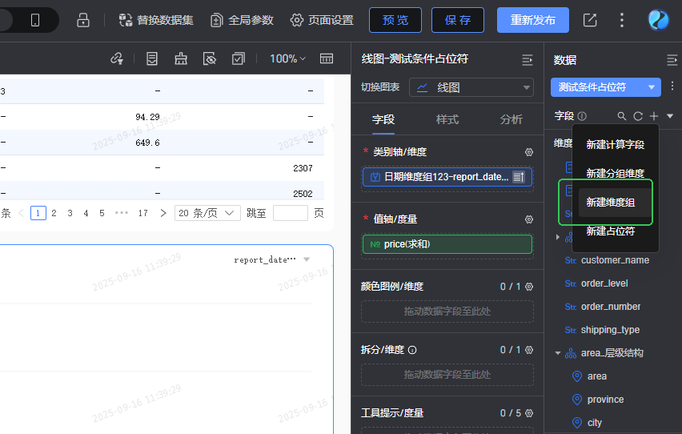This screenshot has height=434, width=682.
Task: Click the plus icon to add field
Action: coord(654,116)
